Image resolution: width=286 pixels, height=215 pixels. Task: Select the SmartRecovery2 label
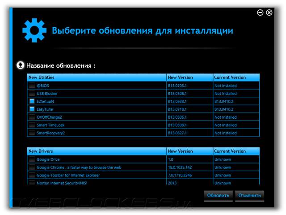50,133
